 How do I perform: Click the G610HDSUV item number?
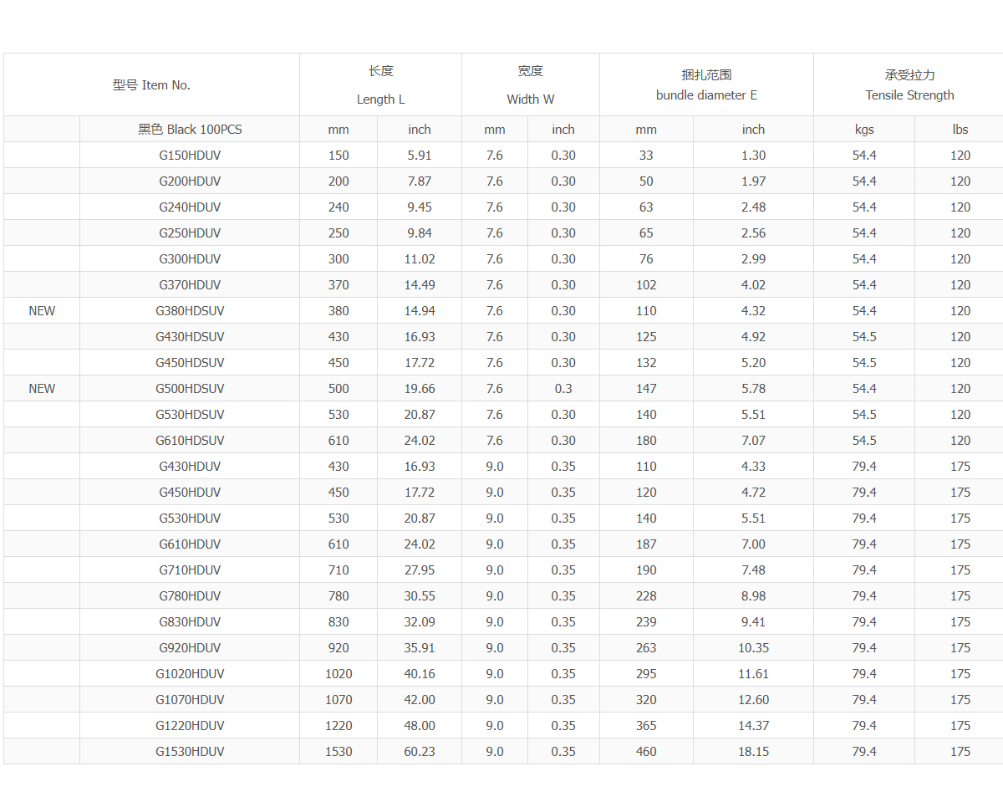coord(190,441)
